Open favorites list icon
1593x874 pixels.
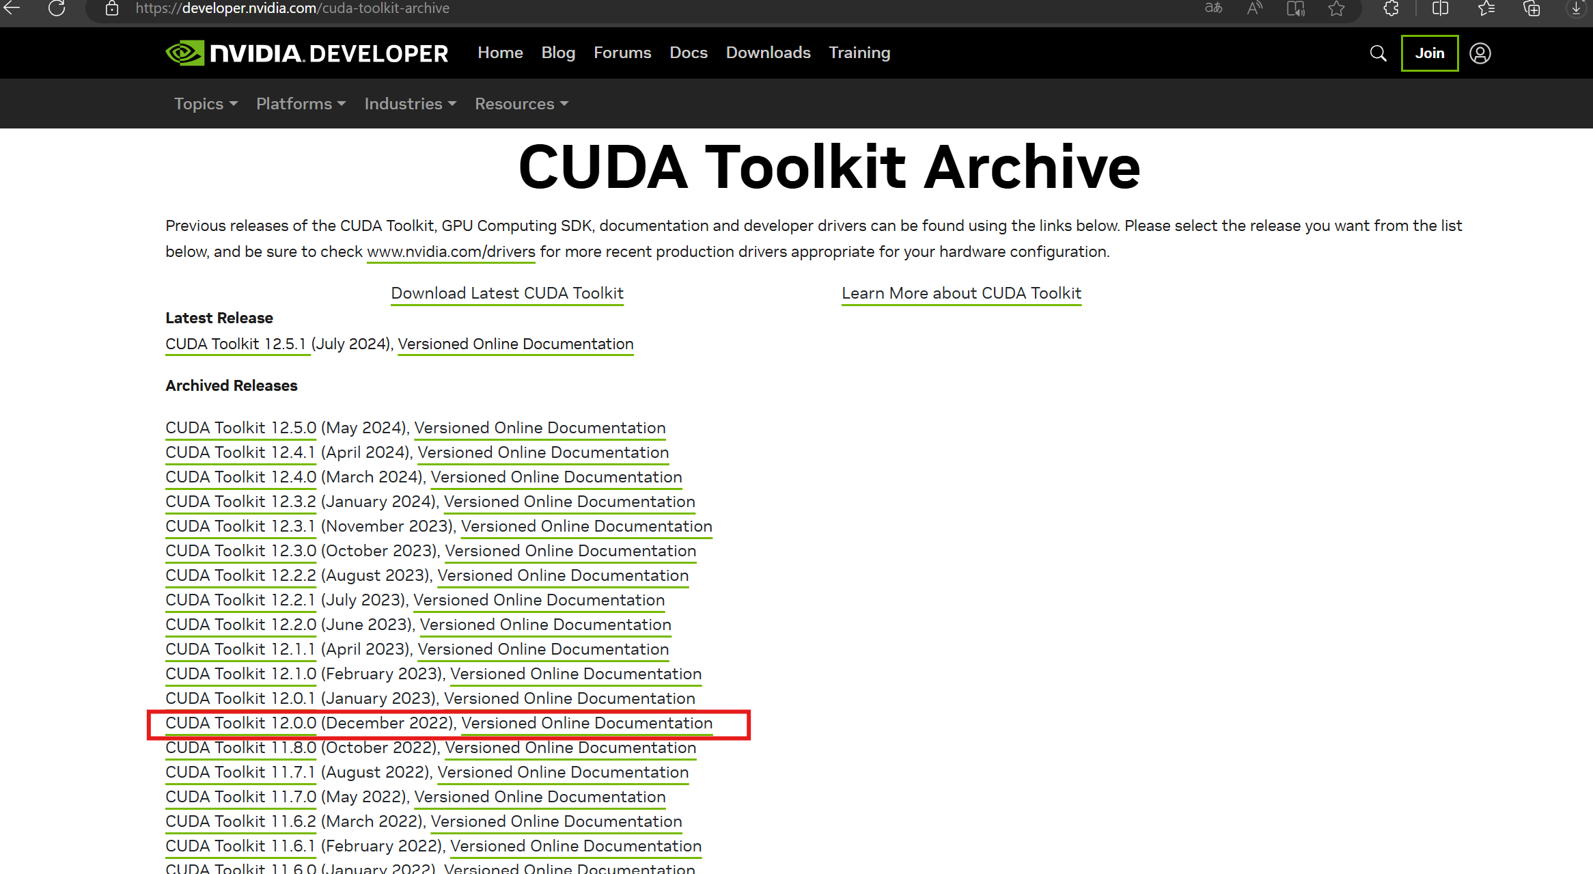(1486, 8)
